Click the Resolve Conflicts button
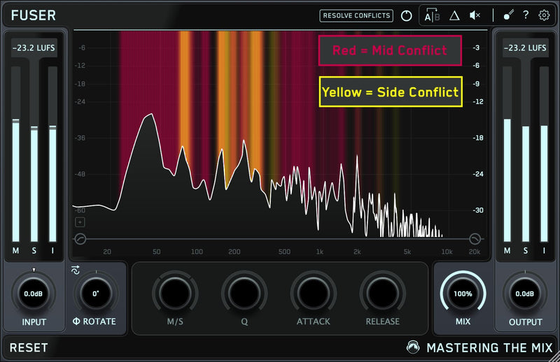Viewport: 560px width, 362px height. 356,15
